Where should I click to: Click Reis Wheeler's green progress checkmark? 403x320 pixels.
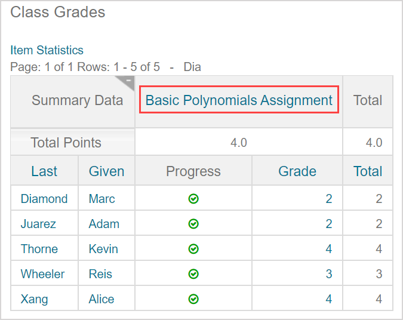click(x=193, y=274)
